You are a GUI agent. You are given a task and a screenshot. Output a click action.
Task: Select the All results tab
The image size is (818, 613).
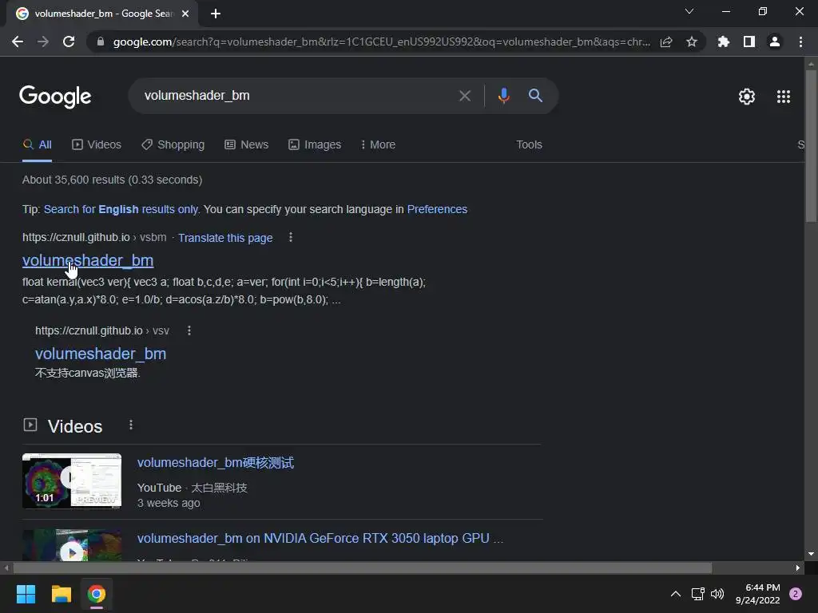[37, 145]
